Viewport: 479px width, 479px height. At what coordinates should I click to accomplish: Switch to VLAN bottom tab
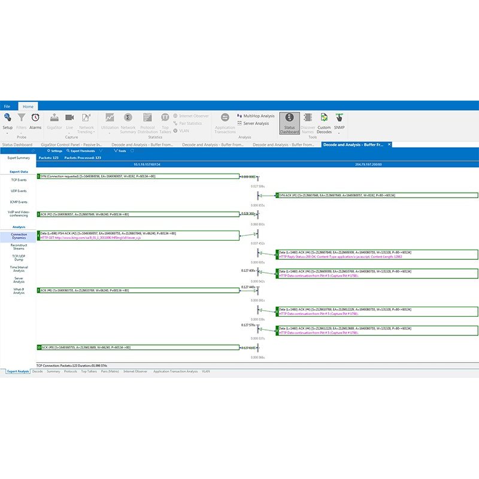coord(205,371)
